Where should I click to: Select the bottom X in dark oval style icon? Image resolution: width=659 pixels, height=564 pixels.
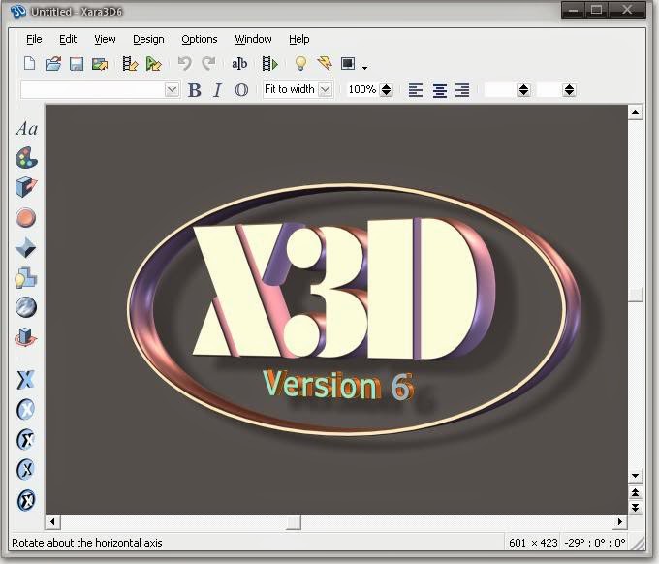coord(26,500)
